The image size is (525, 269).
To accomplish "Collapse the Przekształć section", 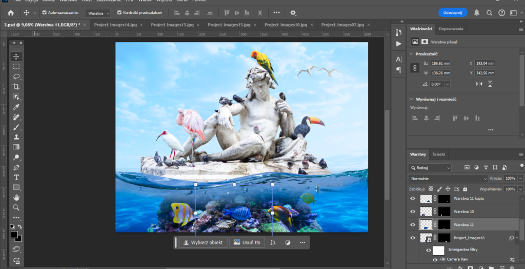I will click(411, 54).
